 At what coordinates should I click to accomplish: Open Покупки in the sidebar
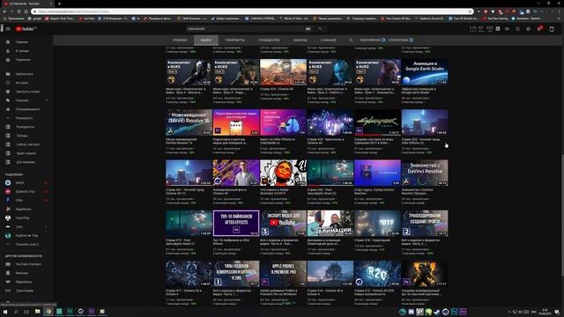26,100
